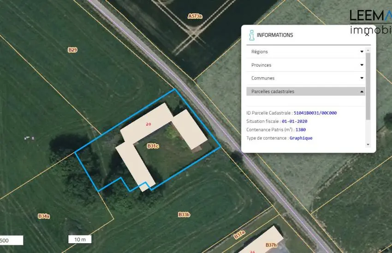Click the Situation fiscale date 01-01-2020
Image resolution: width=392 pixels, height=253 pixels.
(x=294, y=121)
